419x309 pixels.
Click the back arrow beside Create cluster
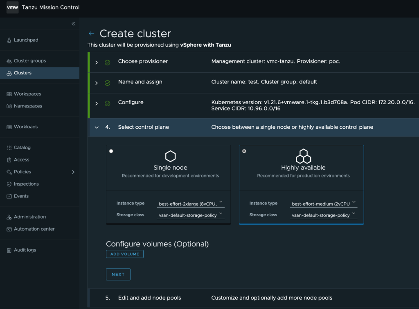(x=91, y=34)
